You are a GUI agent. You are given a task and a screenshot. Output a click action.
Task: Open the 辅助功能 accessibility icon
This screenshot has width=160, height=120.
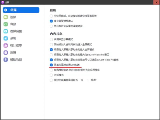coord(6,59)
